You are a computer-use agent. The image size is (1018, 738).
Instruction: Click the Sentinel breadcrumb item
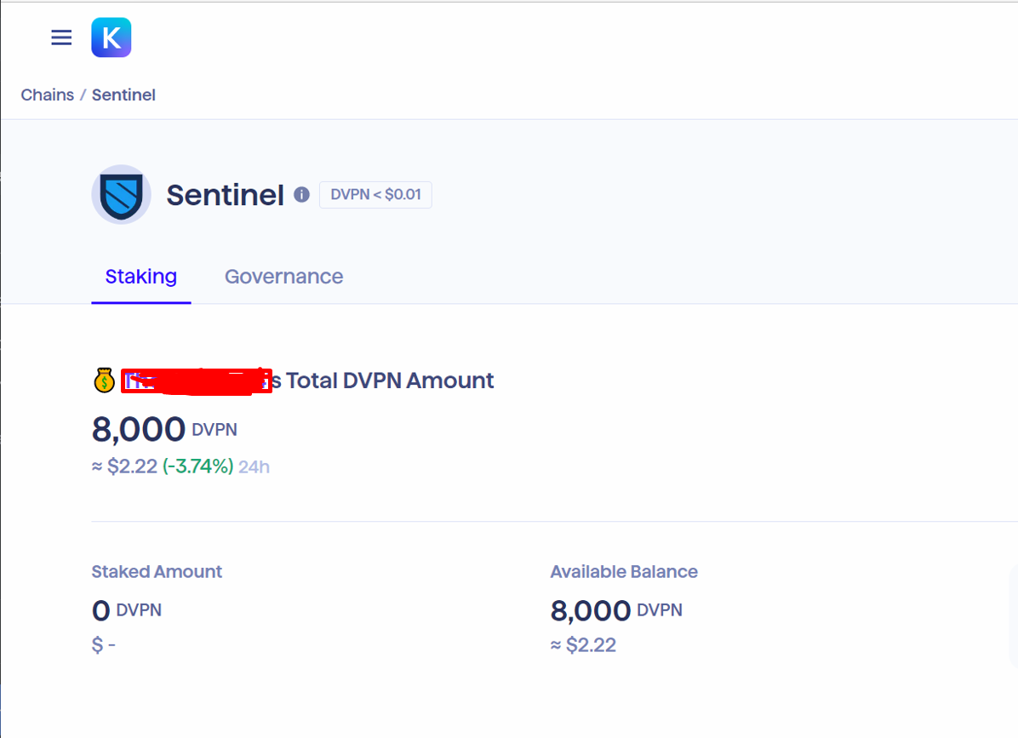tap(123, 94)
